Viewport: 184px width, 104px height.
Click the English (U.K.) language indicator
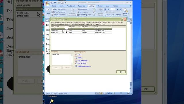[63, 93]
